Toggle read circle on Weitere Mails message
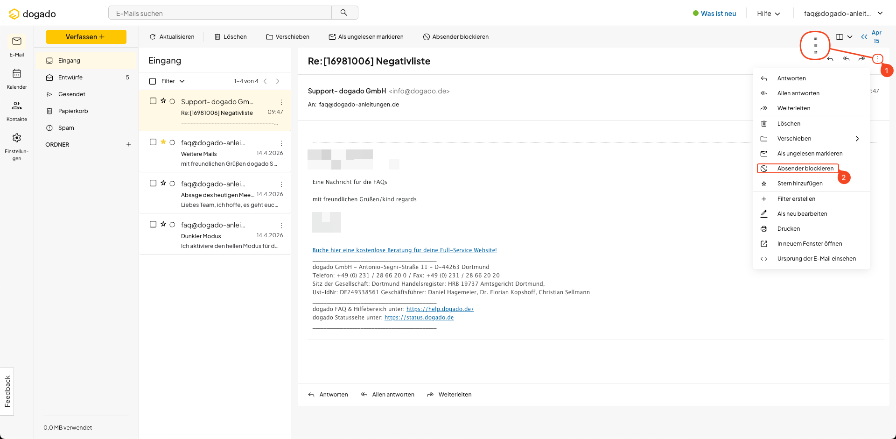Viewport: 896px width, 439px height. point(172,142)
